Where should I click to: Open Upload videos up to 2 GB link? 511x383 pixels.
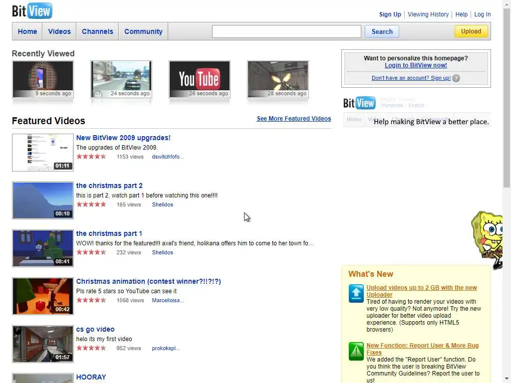pyautogui.click(x=421, y=291)
